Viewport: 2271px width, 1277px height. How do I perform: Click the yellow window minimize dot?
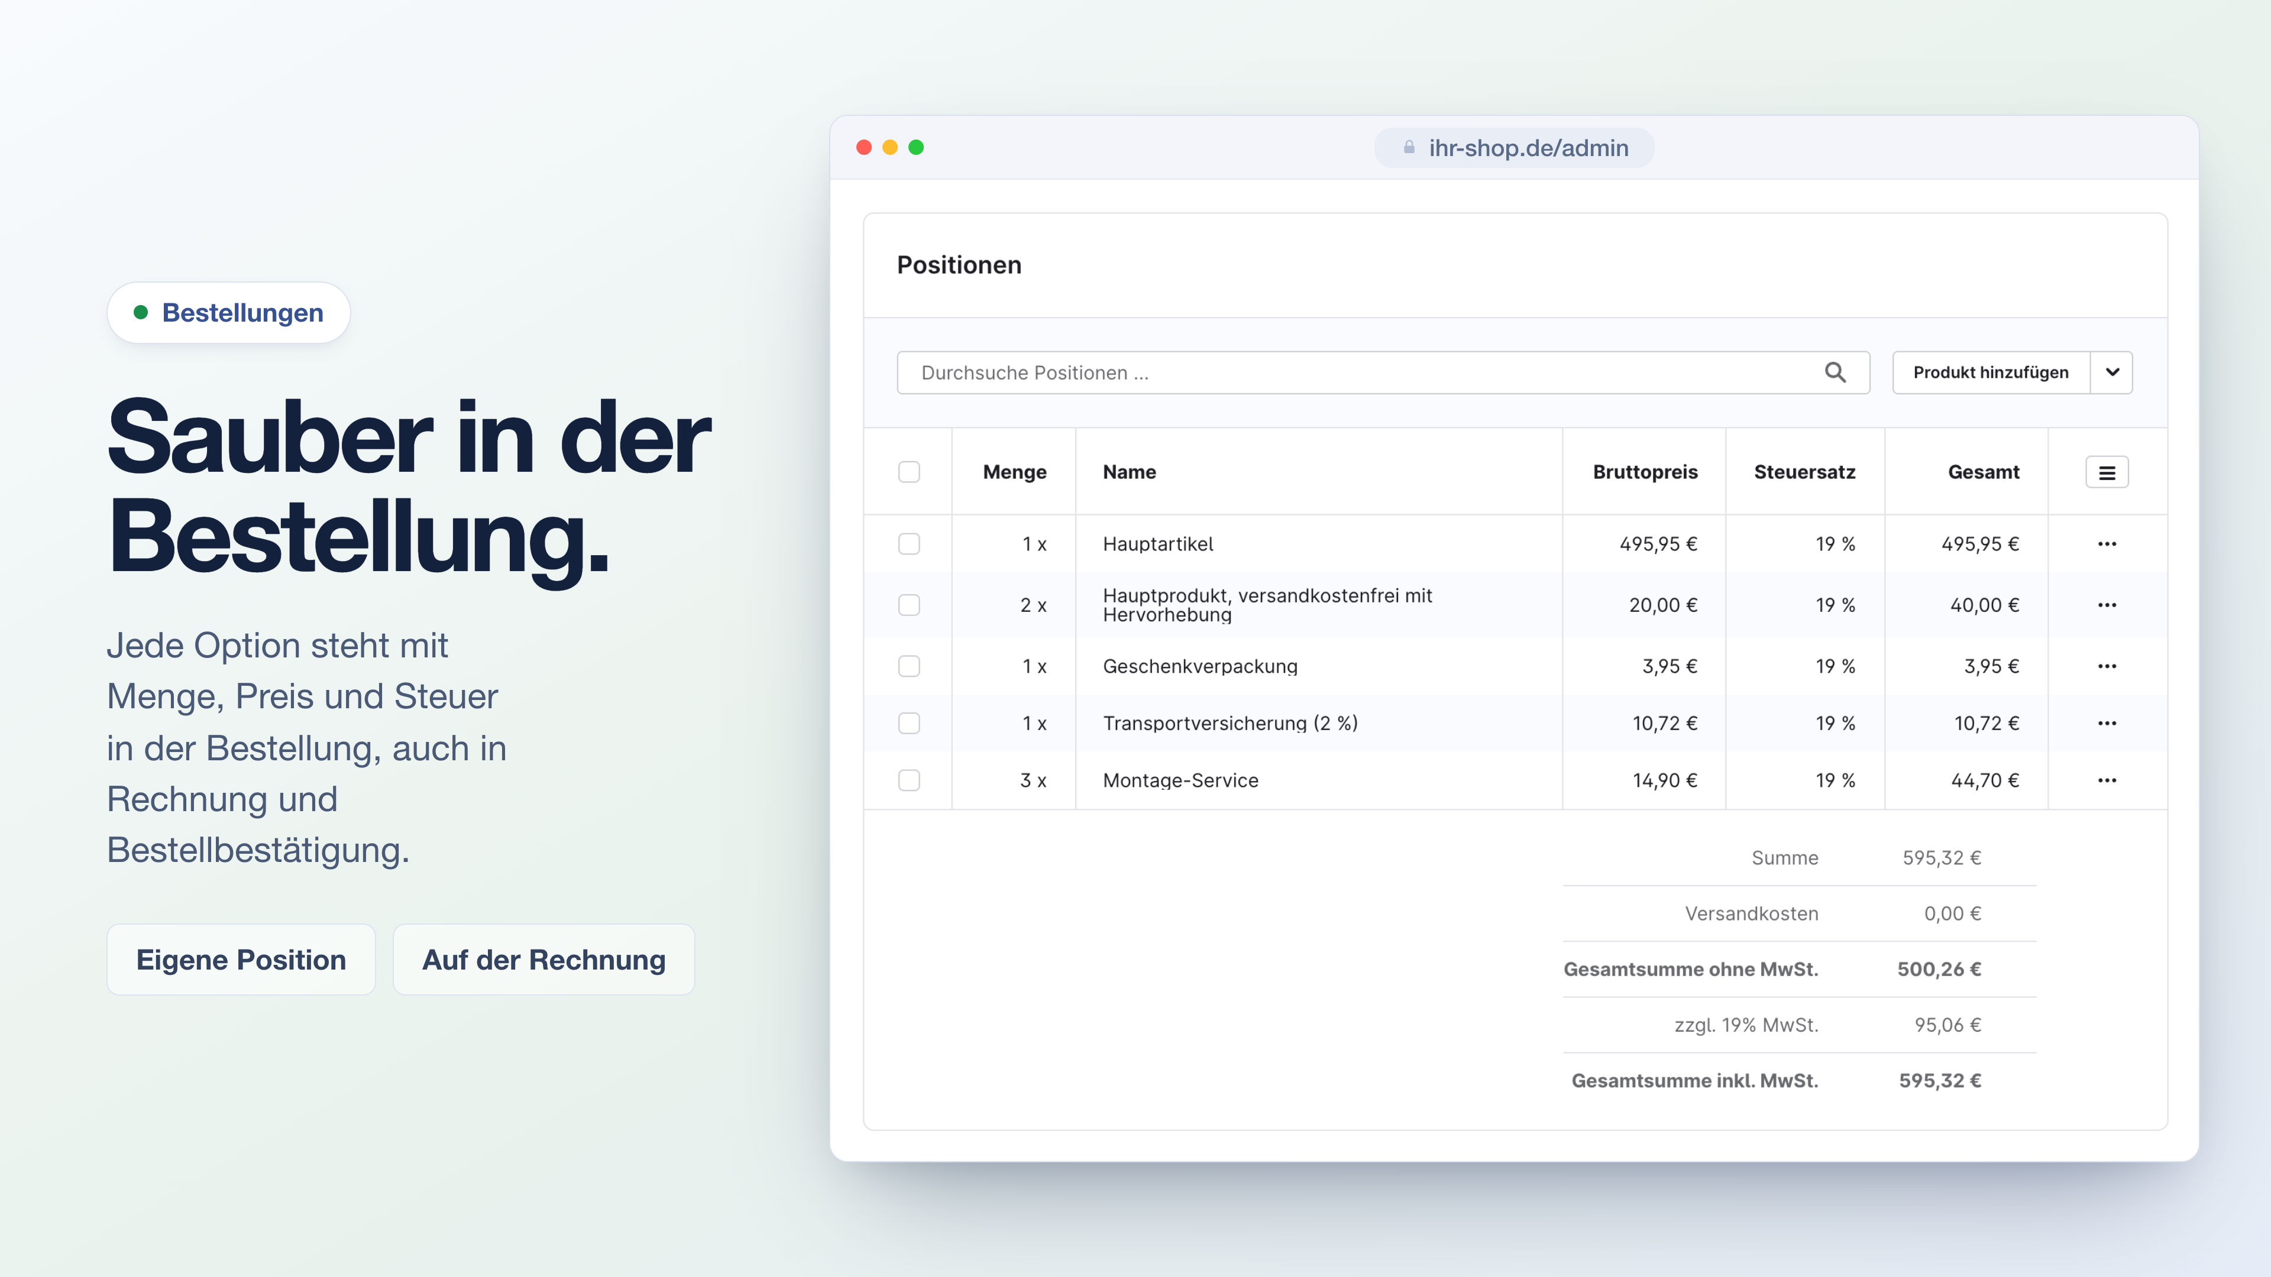click(x=891, y=147)
